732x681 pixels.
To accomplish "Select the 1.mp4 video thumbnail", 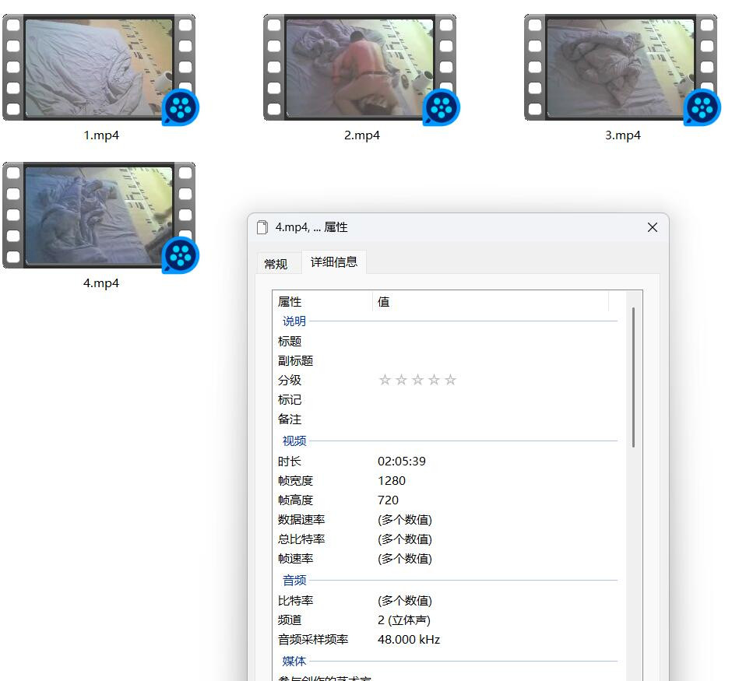I will tap(98, 68).
